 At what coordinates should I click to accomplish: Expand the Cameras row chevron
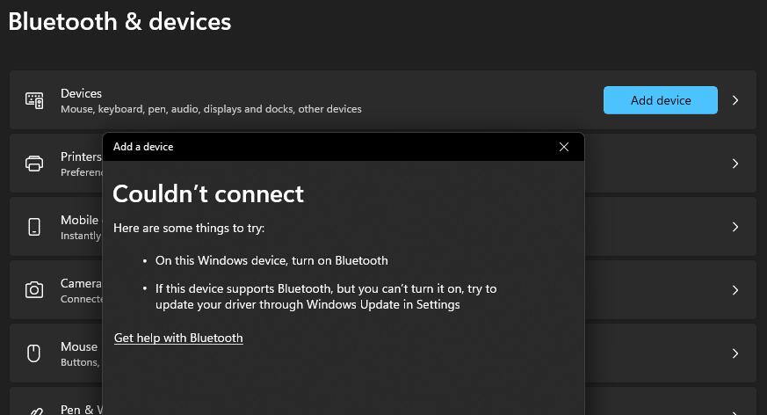pos(735,290)
